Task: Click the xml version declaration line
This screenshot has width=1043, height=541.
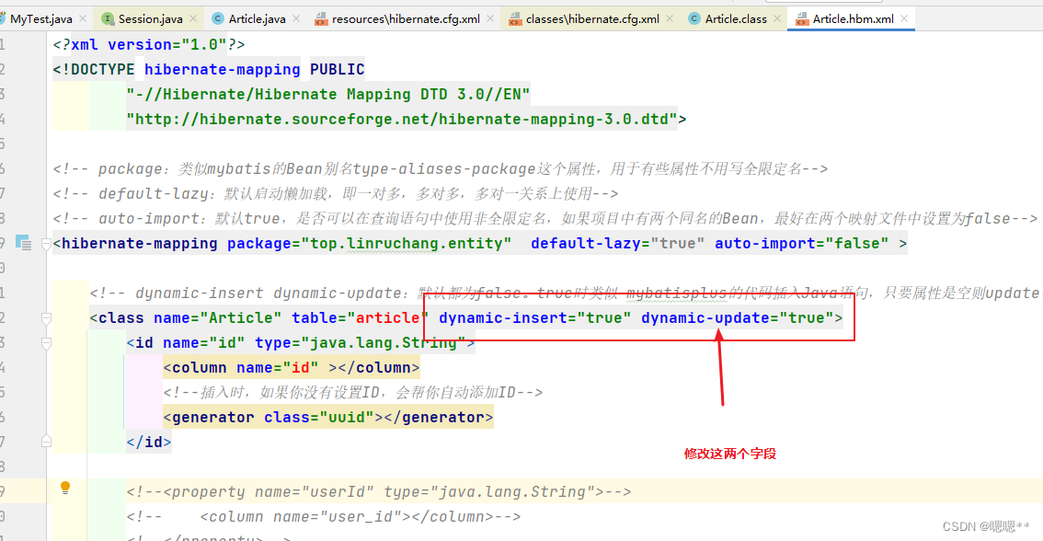Action: [149, 44]
